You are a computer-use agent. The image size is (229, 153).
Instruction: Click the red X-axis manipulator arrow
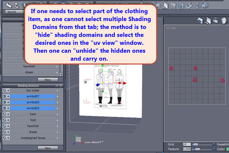(x=124, y=83)
